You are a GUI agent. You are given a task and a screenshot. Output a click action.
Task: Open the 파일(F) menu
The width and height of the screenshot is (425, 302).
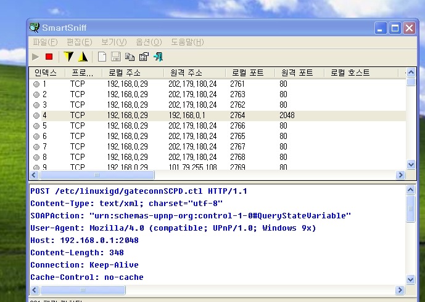(45, 42)
